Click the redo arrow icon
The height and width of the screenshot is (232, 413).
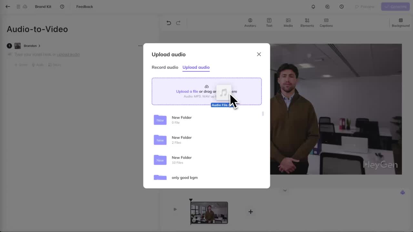(x=178, y=23)
